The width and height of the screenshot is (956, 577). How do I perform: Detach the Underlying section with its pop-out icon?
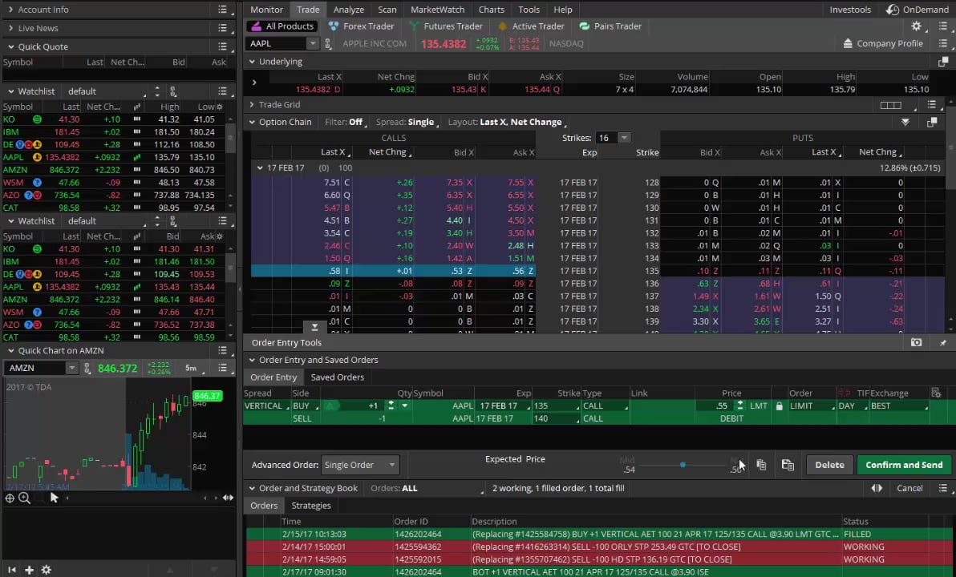(x=943, y=62)
